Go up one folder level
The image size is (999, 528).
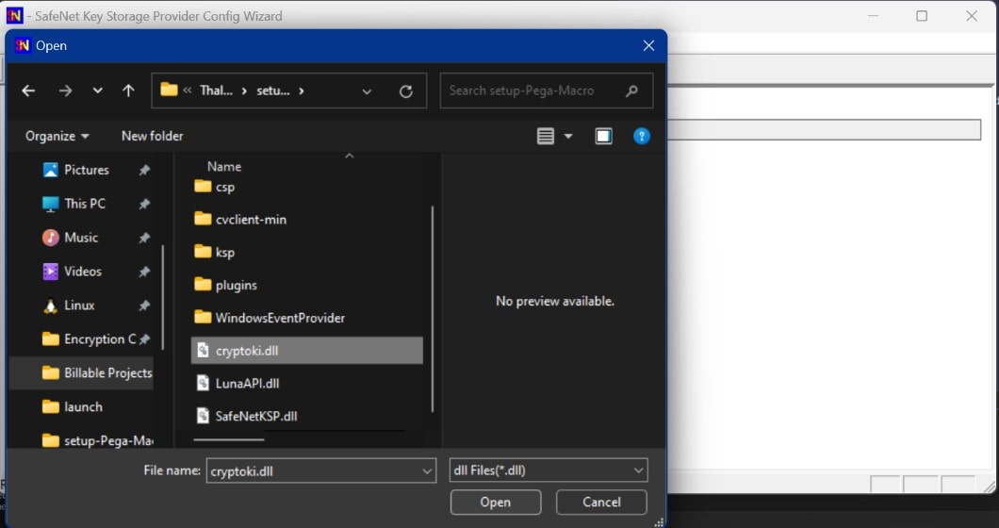[x=128, y=91]
